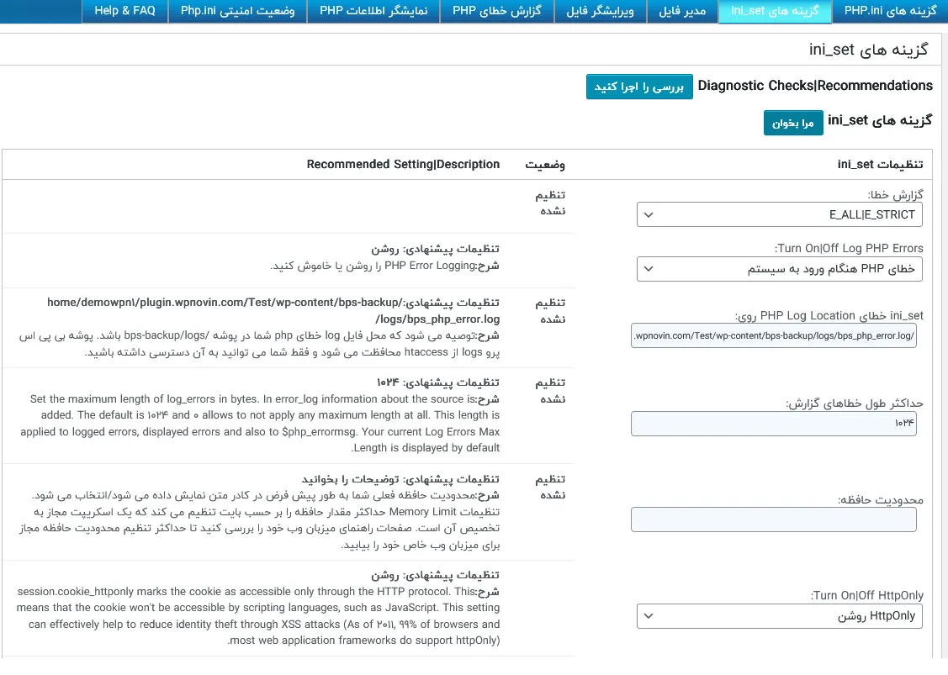The height and width of the screenshot is (675, 948).
Task: Click تنظیم نشده status in memory limit row
Action: pyautogui.click(x=550, y=487)
